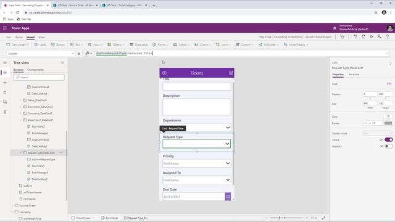Expand Description_DataCard2 in tree view
The width and height of the screenshot is (395, 222).
(20, 107)
